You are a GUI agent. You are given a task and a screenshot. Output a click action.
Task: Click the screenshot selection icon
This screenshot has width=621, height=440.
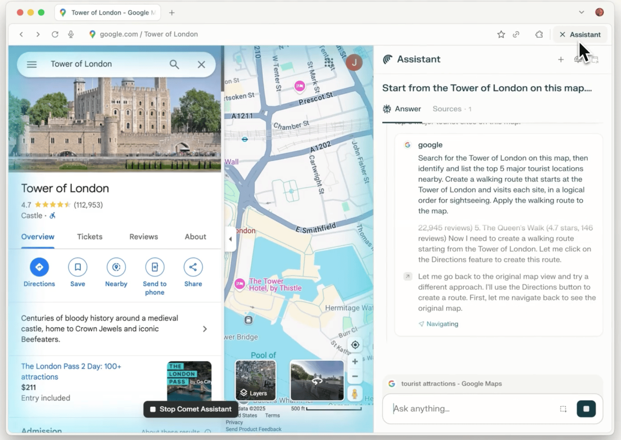[x=563, y=409]
